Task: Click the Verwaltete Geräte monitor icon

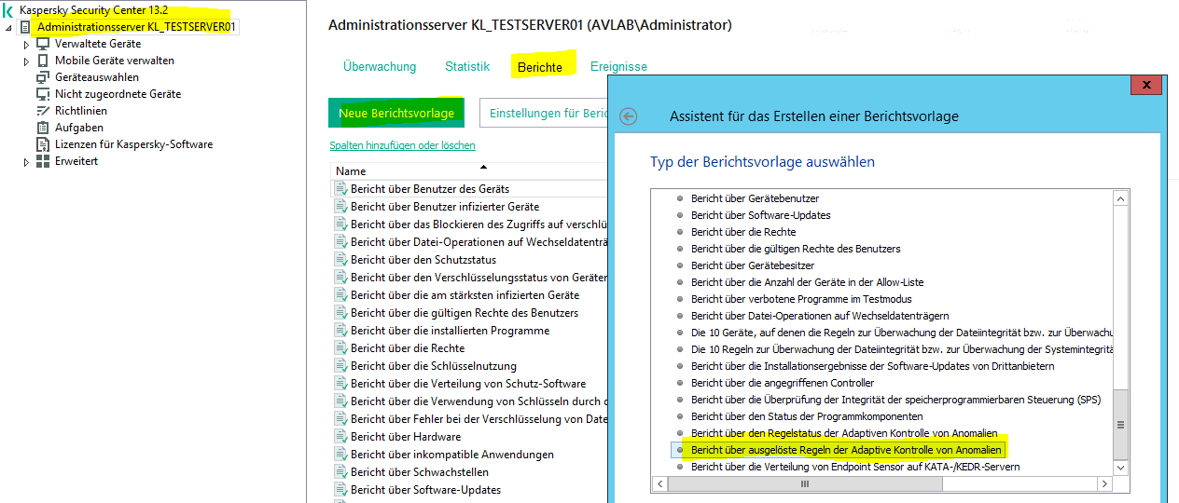Action: click(x=42, y=44)
